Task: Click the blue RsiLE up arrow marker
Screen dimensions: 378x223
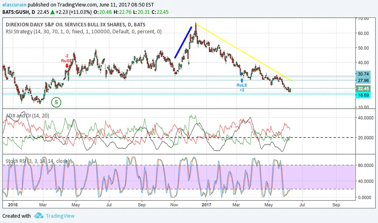Action: [x=242, y=81]
